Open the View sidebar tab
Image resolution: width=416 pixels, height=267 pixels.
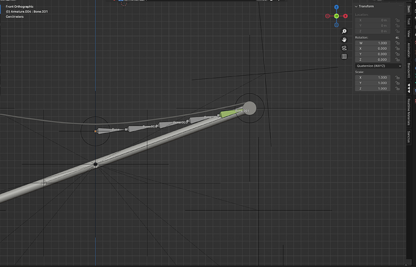click(x=409, y=34)
